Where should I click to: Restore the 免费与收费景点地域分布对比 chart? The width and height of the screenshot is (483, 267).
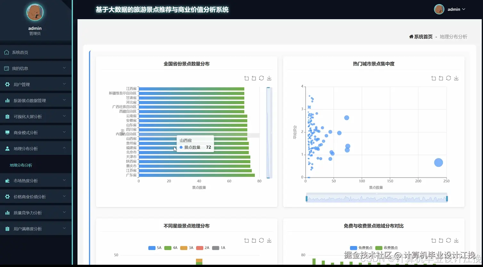448,240
